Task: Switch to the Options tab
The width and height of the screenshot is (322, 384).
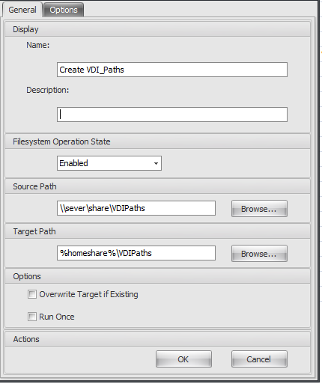Action: [x=64, y=10]
